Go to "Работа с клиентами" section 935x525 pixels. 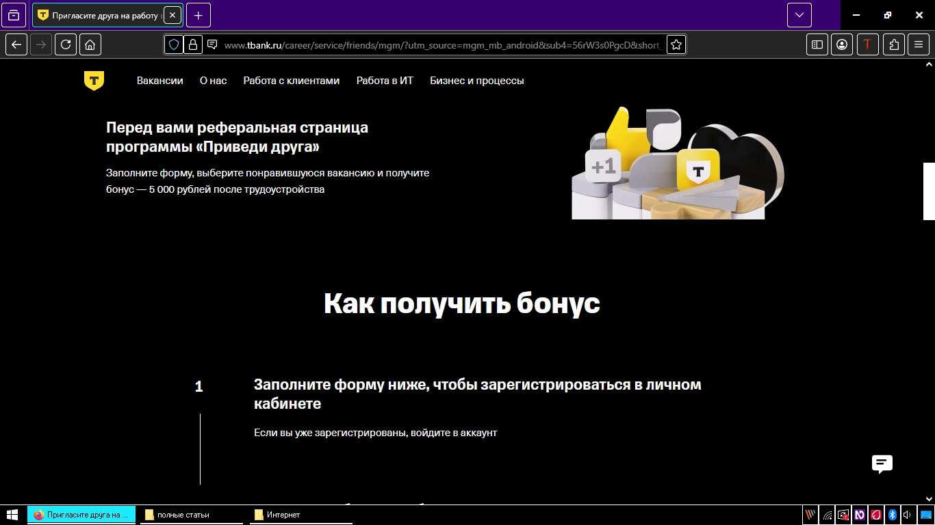pyautogui.click(x=292, y=81)
